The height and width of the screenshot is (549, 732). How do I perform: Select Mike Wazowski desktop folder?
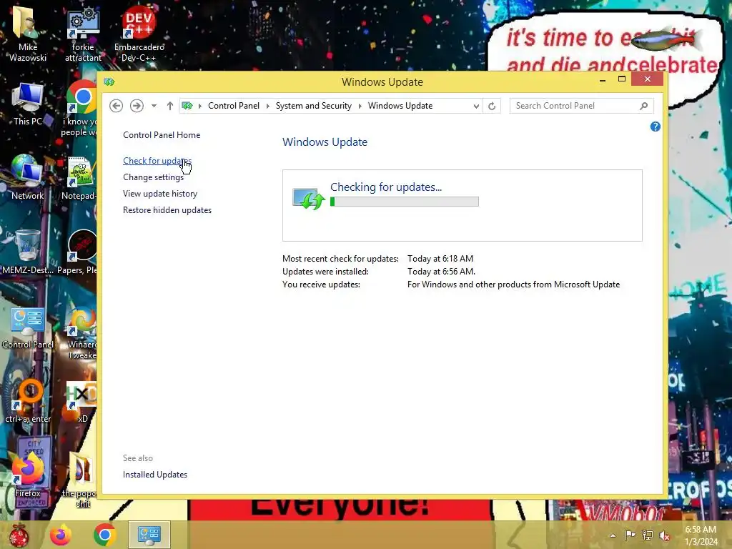(28, 35)
